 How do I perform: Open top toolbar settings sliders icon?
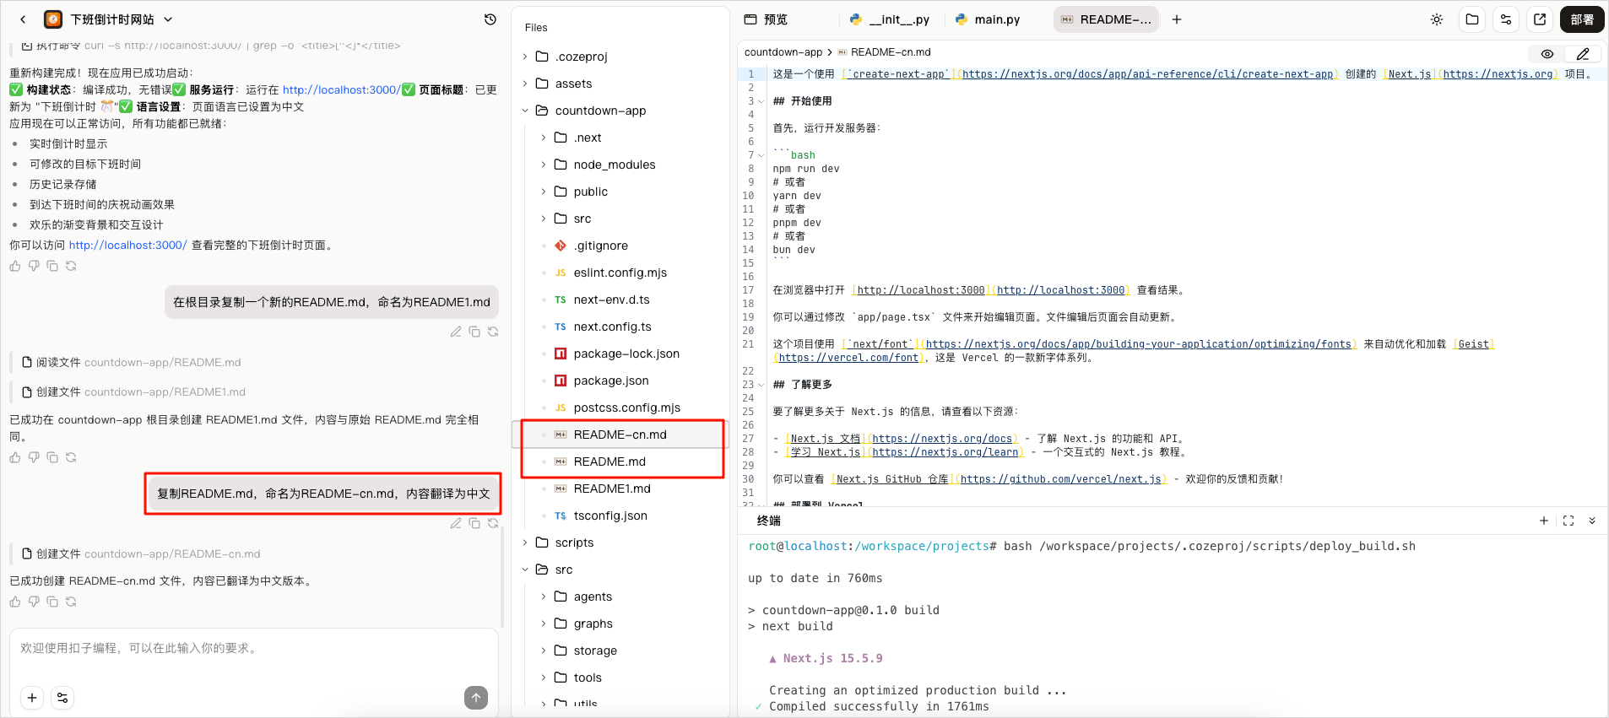tap(1506, 19)
